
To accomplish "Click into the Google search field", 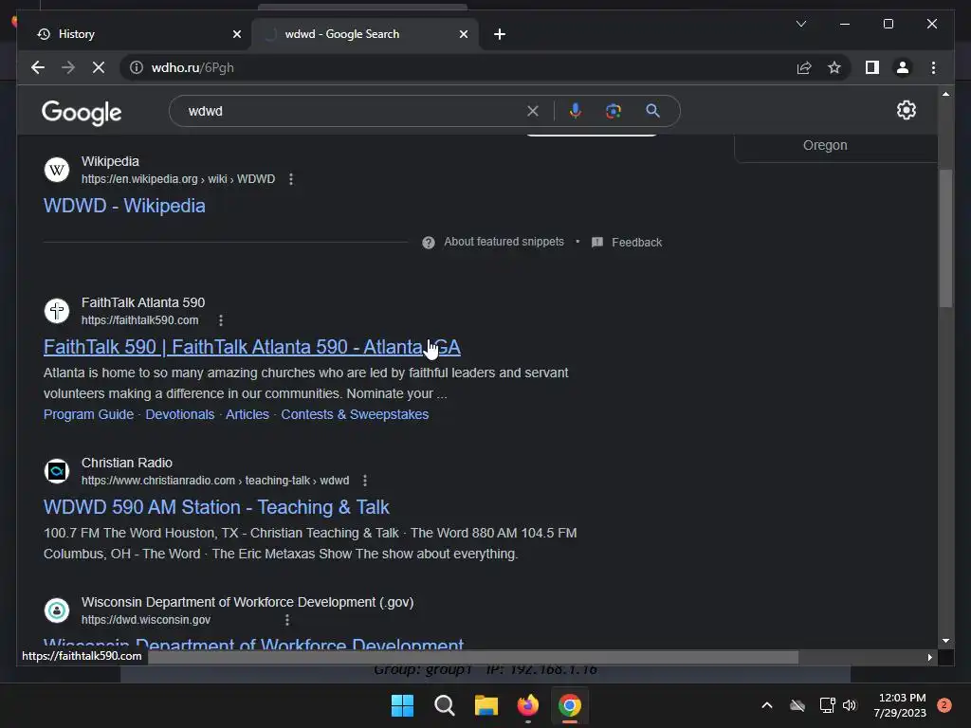I will point(353,111).
